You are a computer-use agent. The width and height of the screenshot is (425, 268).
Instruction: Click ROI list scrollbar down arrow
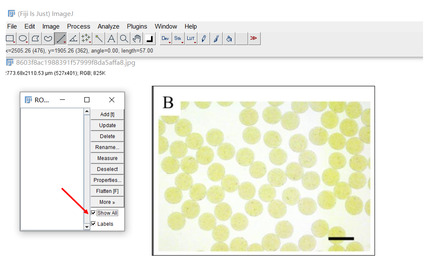(x=87, y=227)
